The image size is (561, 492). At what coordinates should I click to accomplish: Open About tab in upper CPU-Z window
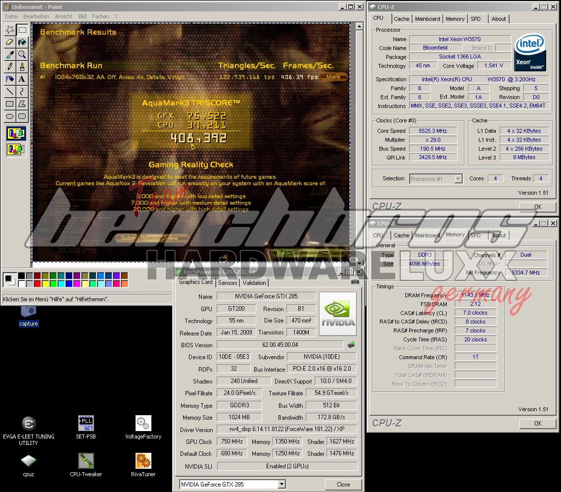[498, 19]
